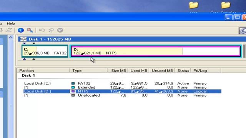Screen dimensions: 246x138
Task: Click the Extended cyan color swatch
Action: [73, 87]
